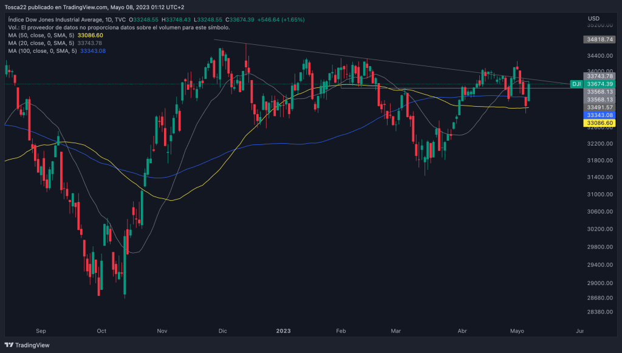Select the blue 33343.08 price axis label

coord(598,115)
